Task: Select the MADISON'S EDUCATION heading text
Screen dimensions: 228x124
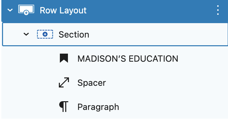Action: (x=128, y=59)
